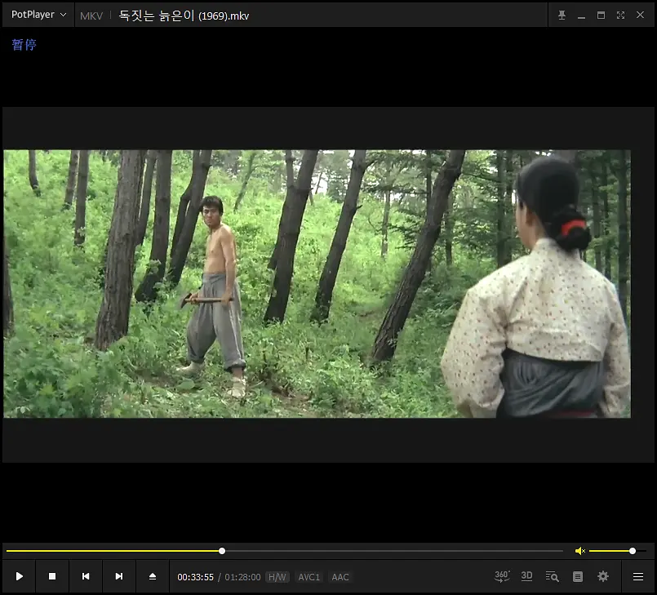
Task: Click the seek bar playhead handle
Action: [x=222, y=551]
